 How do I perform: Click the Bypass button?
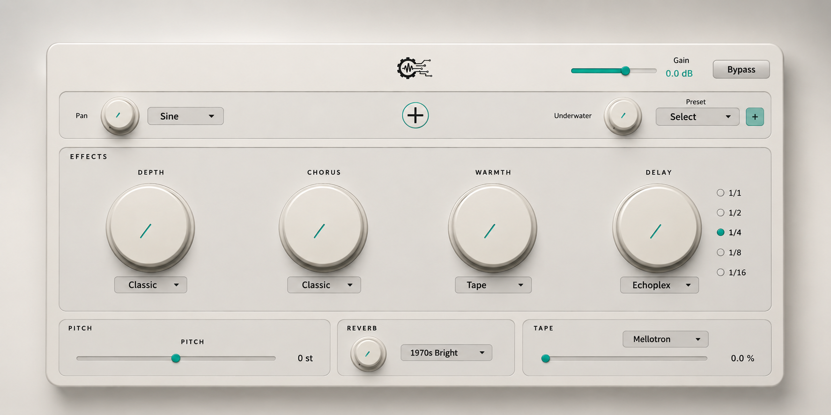point(741,69)
